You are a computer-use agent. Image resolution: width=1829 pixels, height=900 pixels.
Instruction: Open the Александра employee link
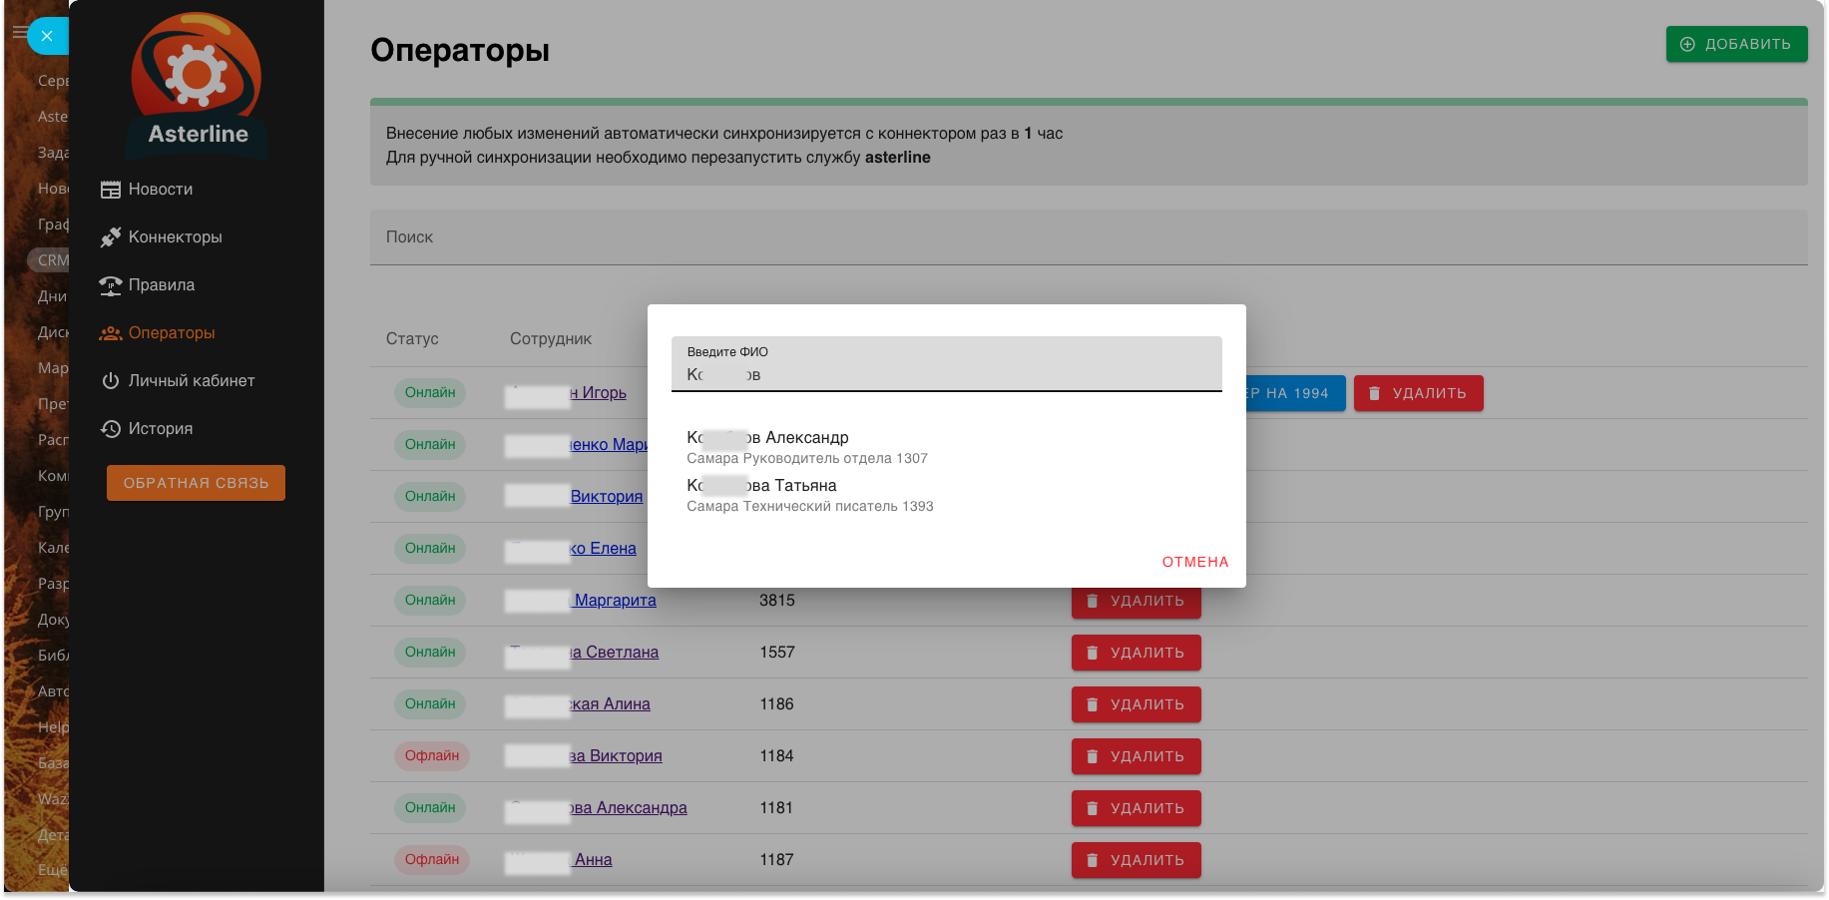(597, 808)
